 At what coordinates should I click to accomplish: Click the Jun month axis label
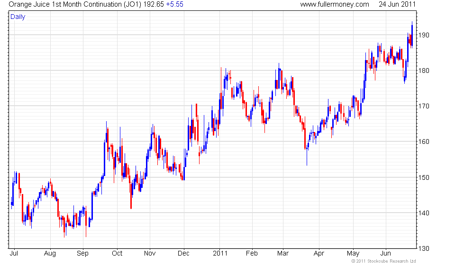[386, 254]
